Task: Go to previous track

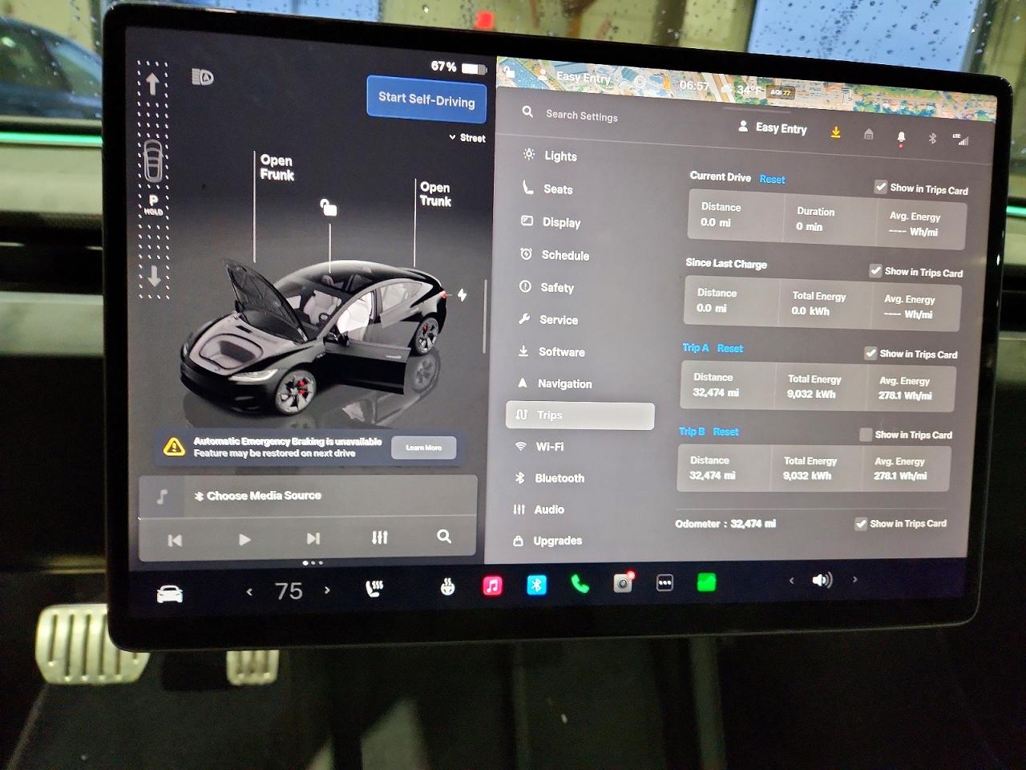Action: 175,541
